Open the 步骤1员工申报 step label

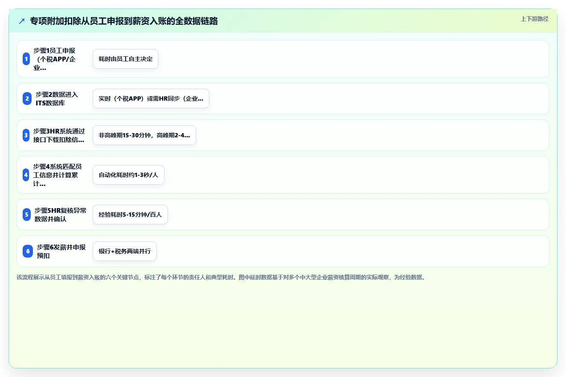[x=55, y=59]
